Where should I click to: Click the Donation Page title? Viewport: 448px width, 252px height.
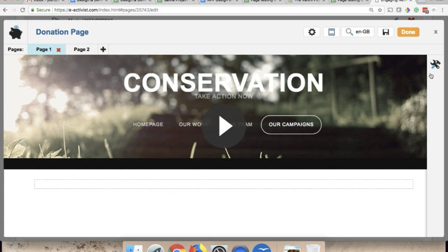[x=62, y=32]
